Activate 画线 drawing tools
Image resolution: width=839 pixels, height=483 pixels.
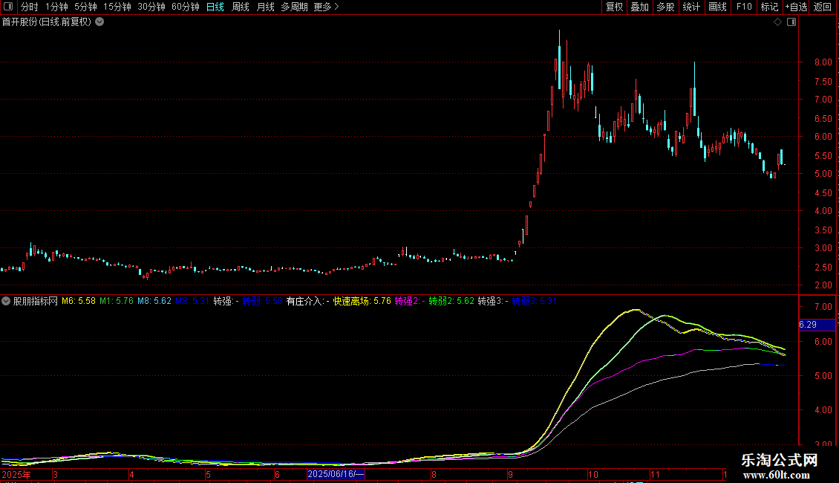[717, 7]
